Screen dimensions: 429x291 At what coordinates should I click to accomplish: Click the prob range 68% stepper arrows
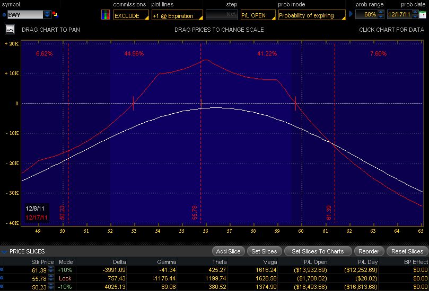(x=381, y=14)
